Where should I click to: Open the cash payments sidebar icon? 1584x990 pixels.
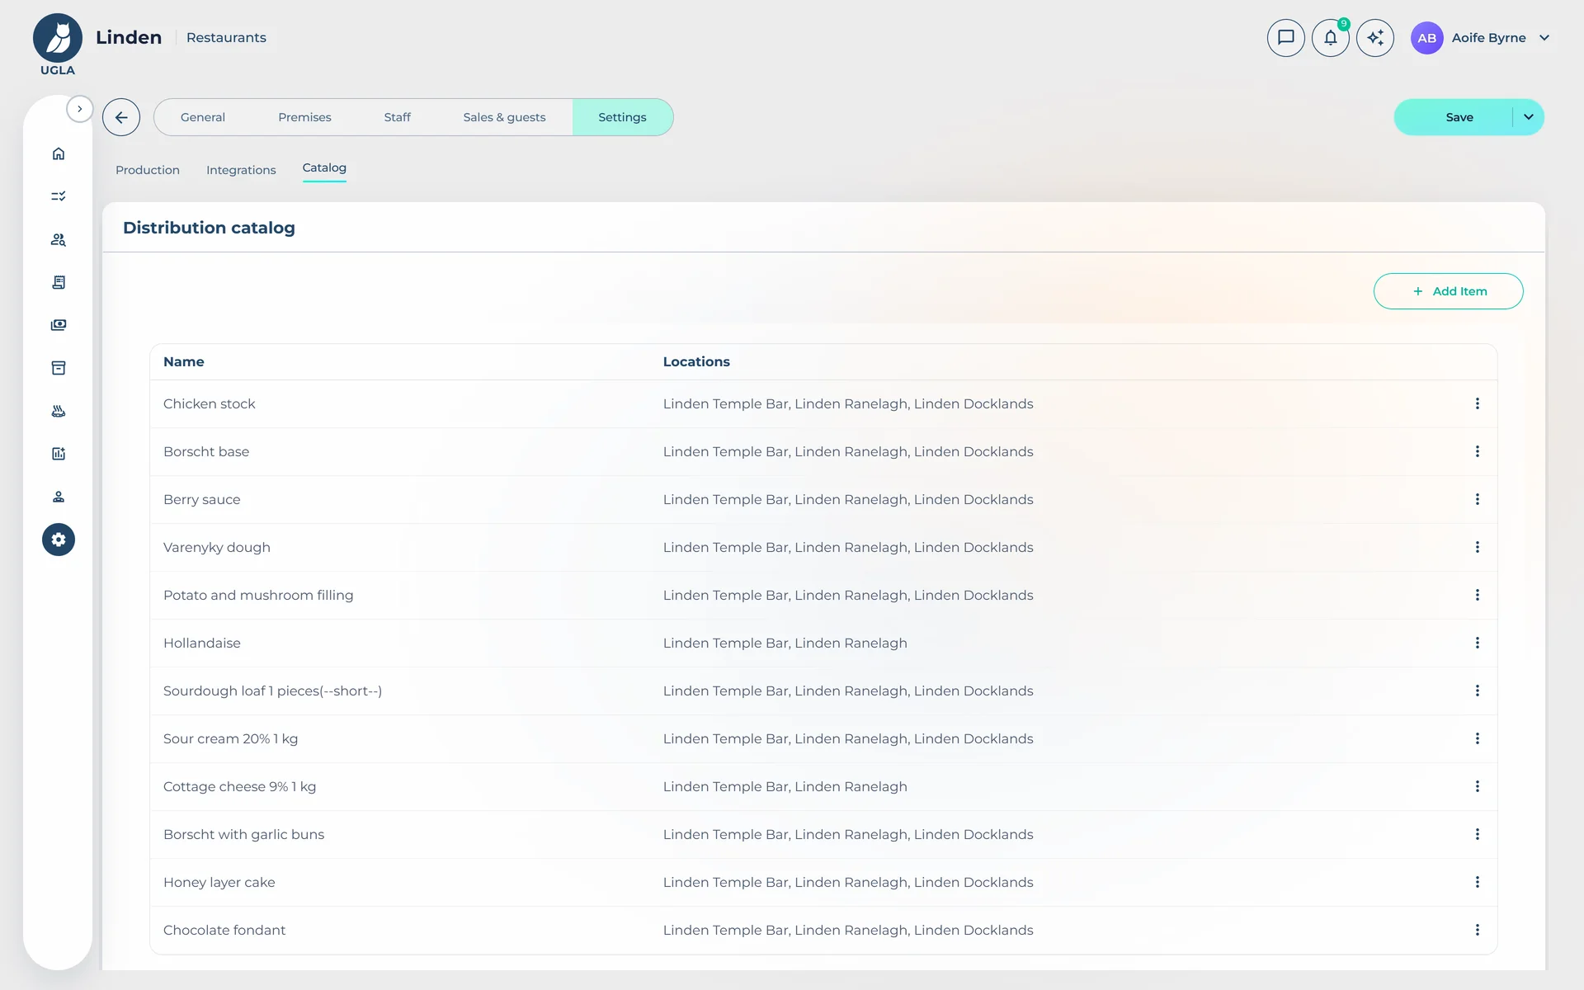[59, 325]
